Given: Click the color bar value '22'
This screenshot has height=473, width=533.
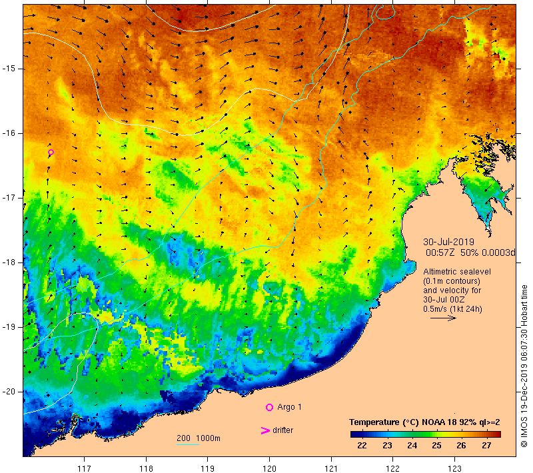Looking at the screenshot, I should click(x=362, y=446).
